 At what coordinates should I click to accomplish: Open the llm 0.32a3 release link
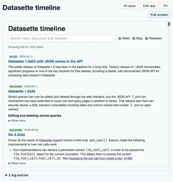point(17,135)
